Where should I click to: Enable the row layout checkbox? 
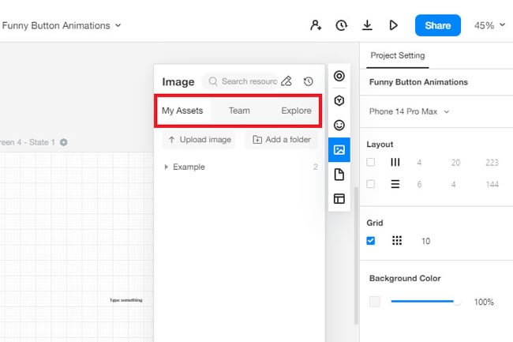pyautogui.click(x=371, y=184)
